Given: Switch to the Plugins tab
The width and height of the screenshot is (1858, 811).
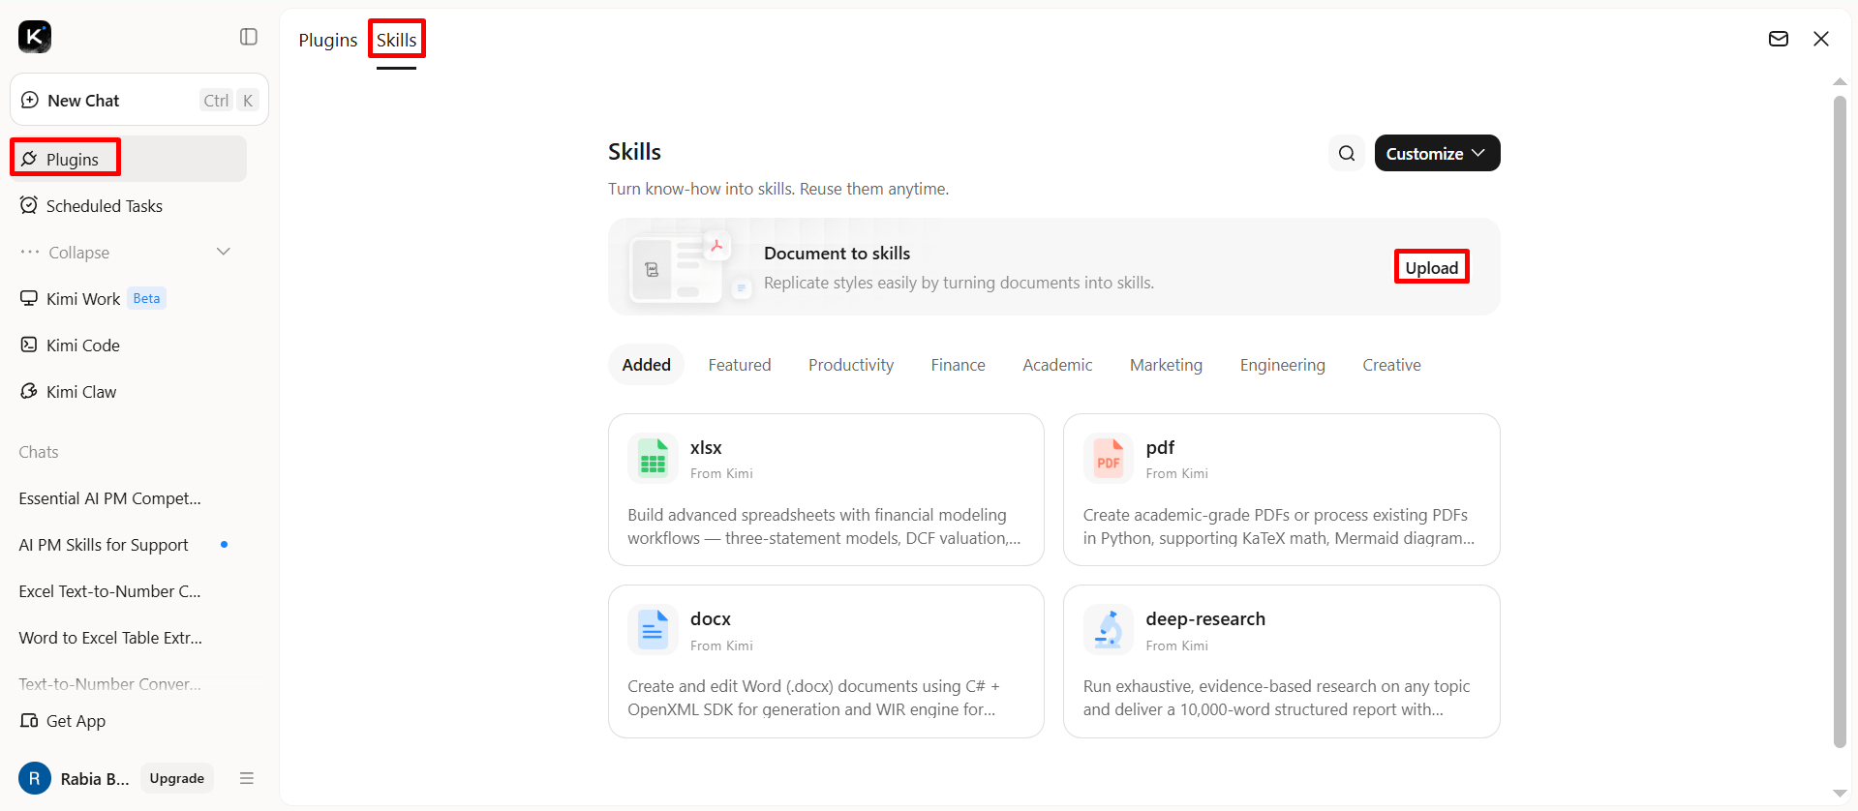Looking at the screenshot, I should point(328,40).
